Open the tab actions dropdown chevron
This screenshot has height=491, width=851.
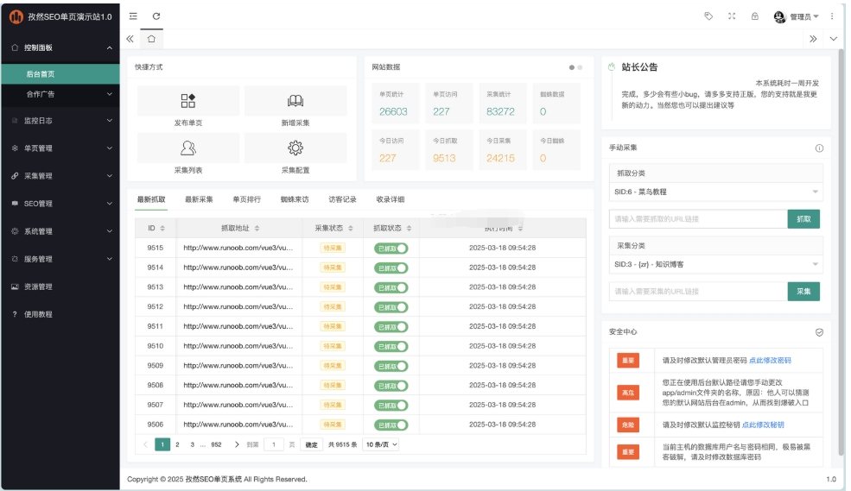[x=833, y=39]
